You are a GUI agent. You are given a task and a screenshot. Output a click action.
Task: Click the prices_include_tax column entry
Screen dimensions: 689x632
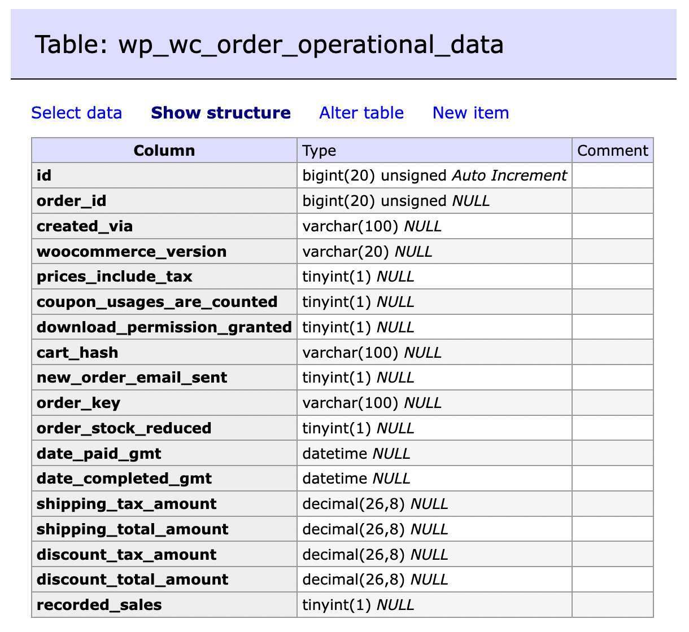[x=114, y=276]
